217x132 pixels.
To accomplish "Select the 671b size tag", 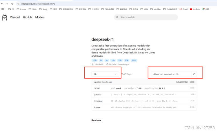I will (x=134, y=60).
